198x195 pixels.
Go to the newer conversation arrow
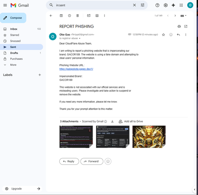pos(168,15)
